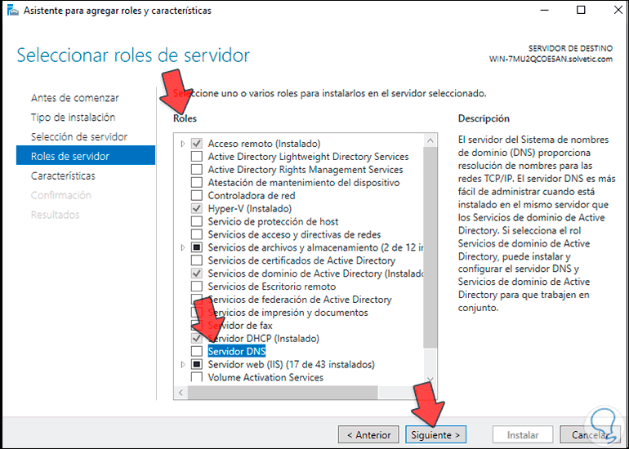This screenshot has width=629, height=449.
Task: Click the horizontal scrollbar thumb of roles list
Action: click(283, 392)
